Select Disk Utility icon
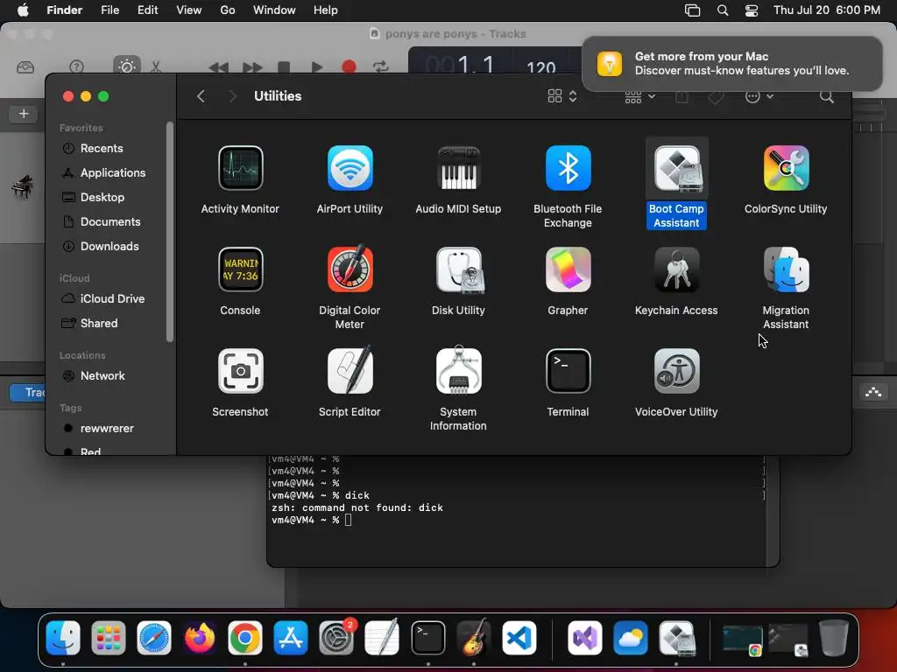The width and height of the screenshot is (897, 672). 458,269
